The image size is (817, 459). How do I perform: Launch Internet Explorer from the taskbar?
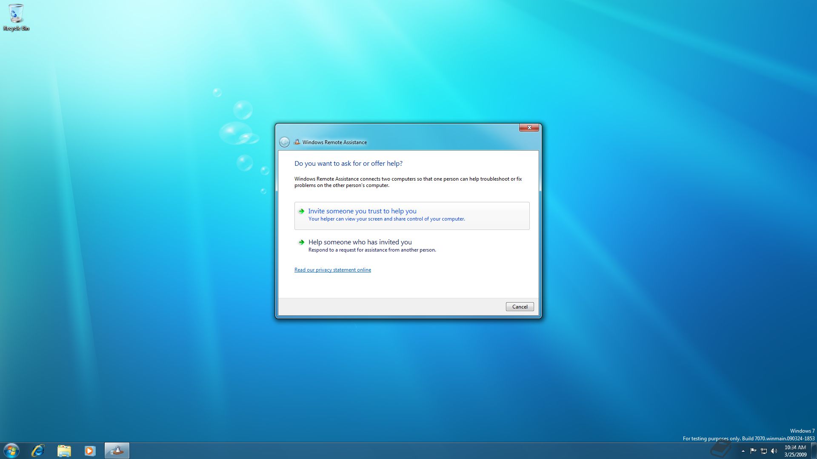click(38, 450)
